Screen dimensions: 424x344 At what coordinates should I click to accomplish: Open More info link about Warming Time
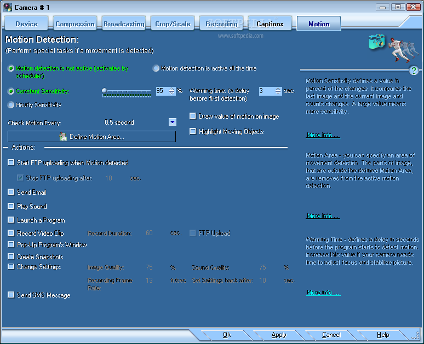coord(323,293)
